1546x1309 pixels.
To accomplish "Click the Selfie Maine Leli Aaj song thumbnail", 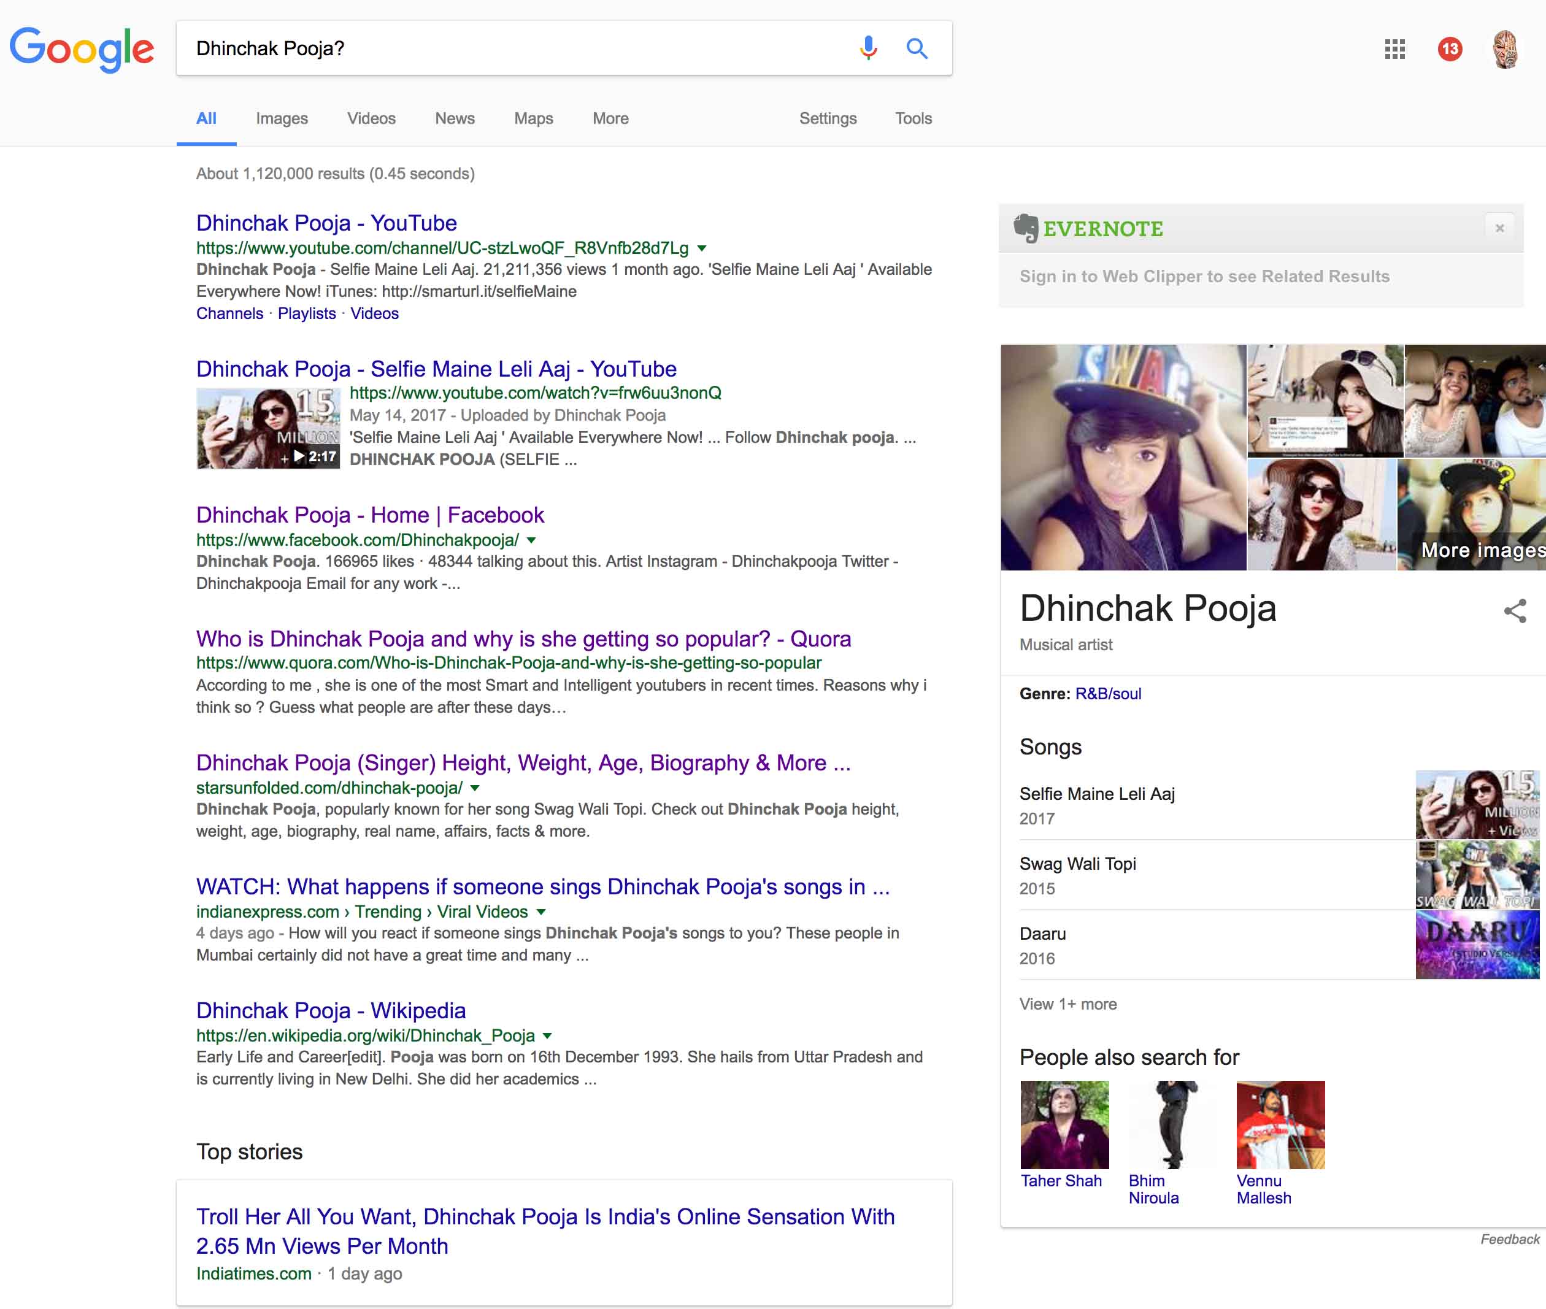I will [1477, 805].
